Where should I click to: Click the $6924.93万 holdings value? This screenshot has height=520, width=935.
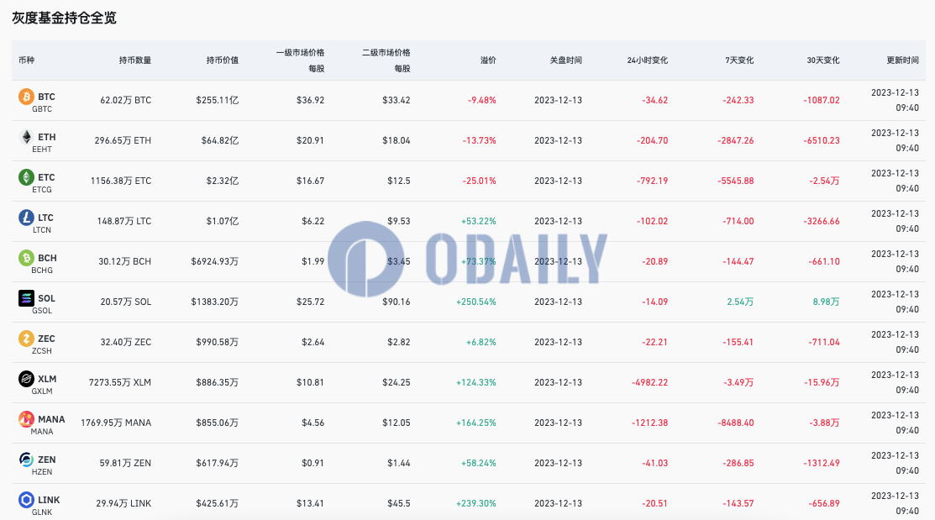click(x=215, y=262)
